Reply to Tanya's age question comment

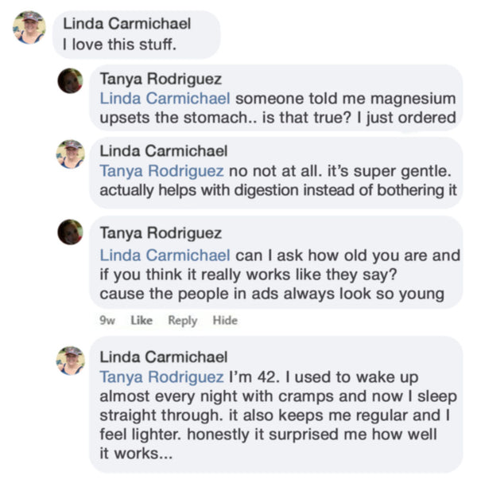coord(182,321)
